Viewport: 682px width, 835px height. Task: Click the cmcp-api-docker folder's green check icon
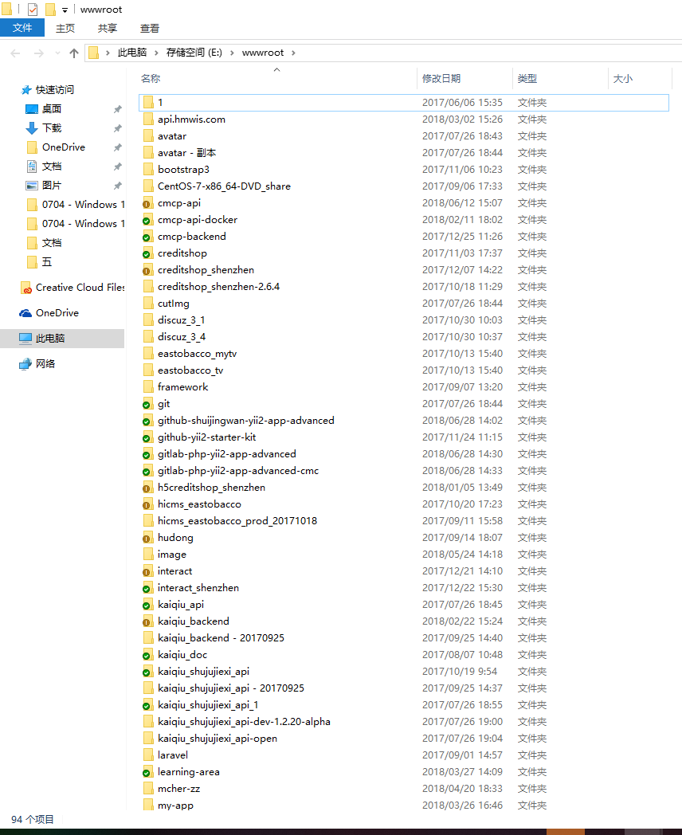tap(146, 221)
